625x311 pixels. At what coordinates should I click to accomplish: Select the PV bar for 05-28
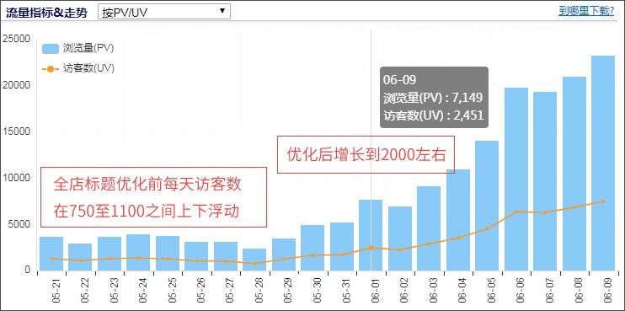(x=254, y=260)
